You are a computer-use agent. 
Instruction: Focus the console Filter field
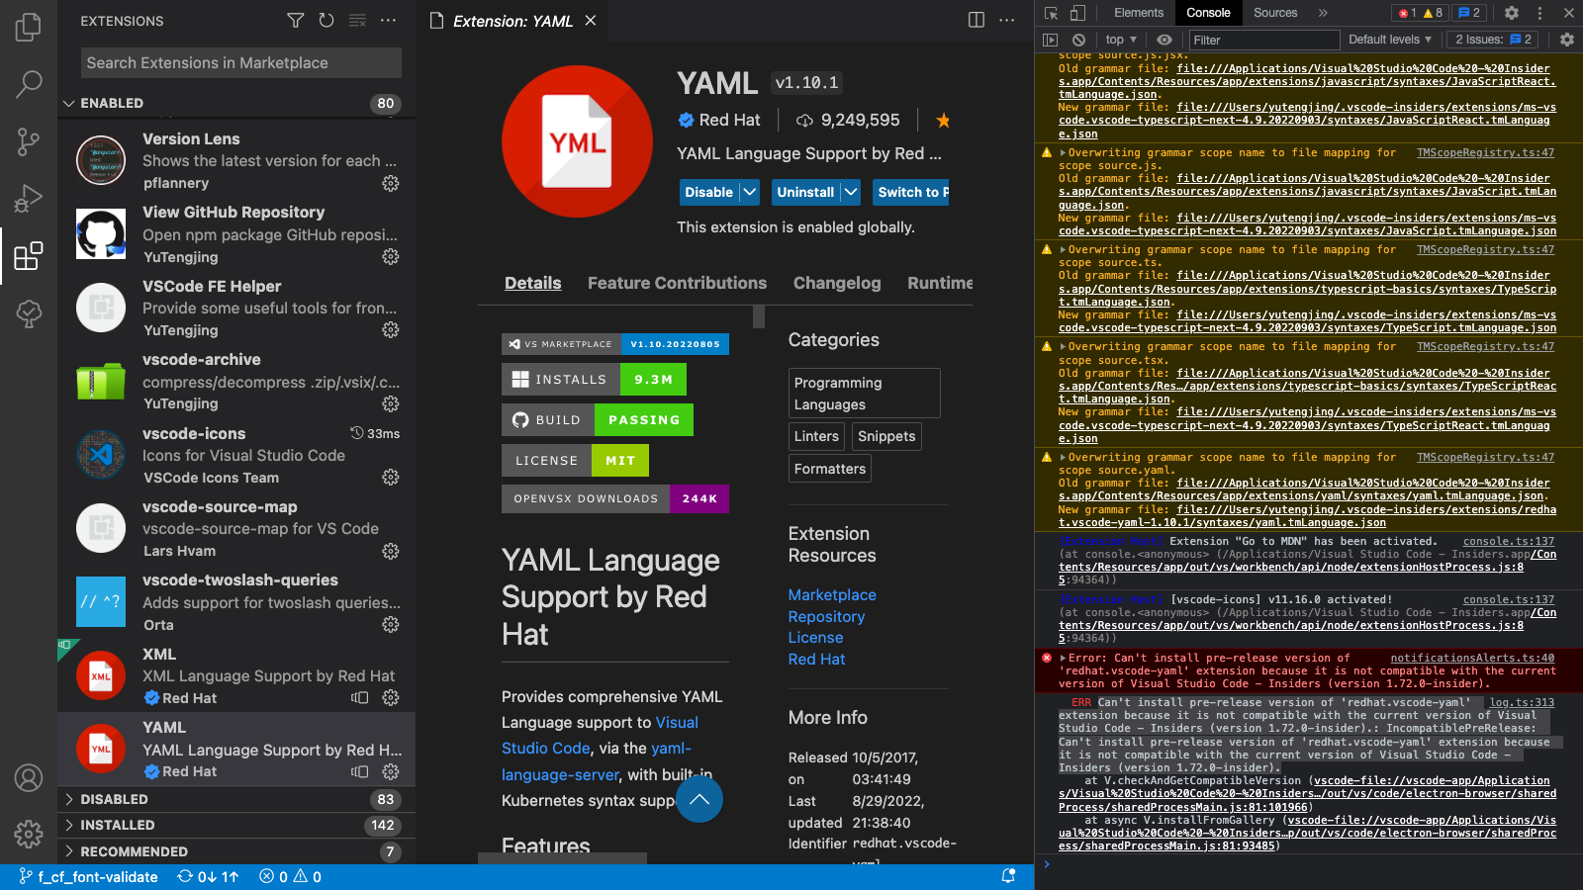click(1263, 40)
